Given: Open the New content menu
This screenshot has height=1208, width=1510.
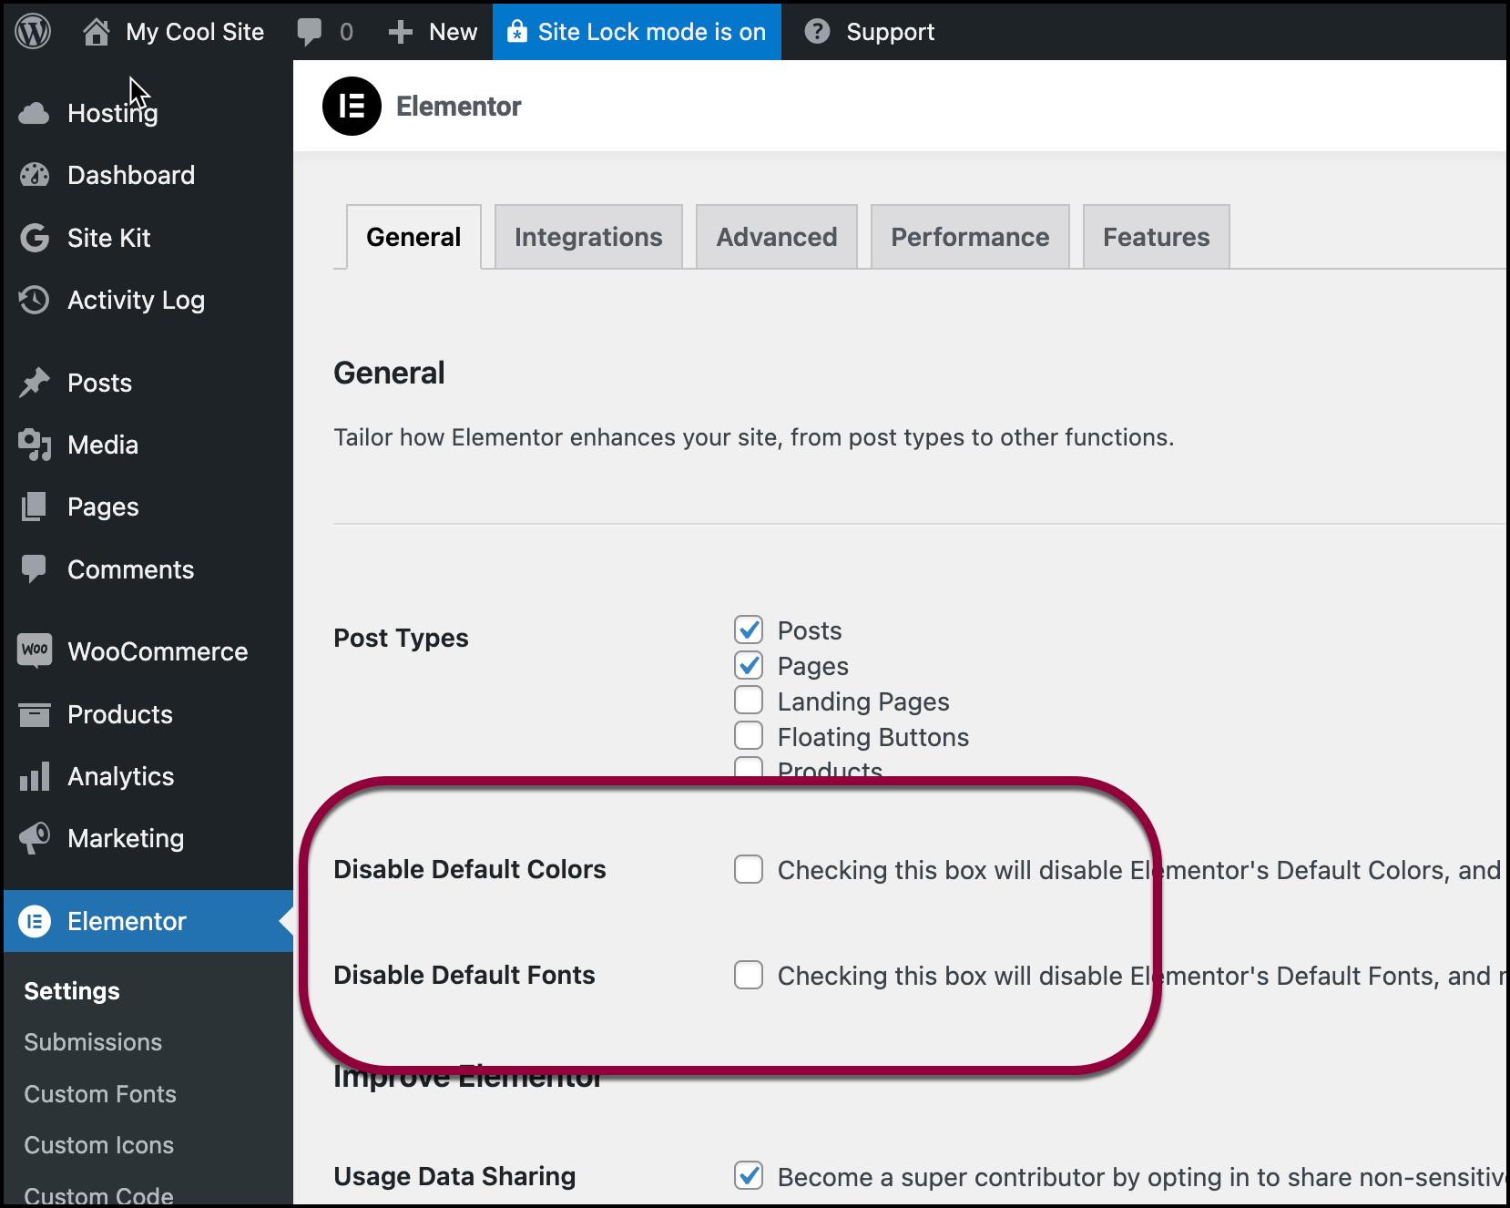Looking at the screenshot, I should [453, 32].
